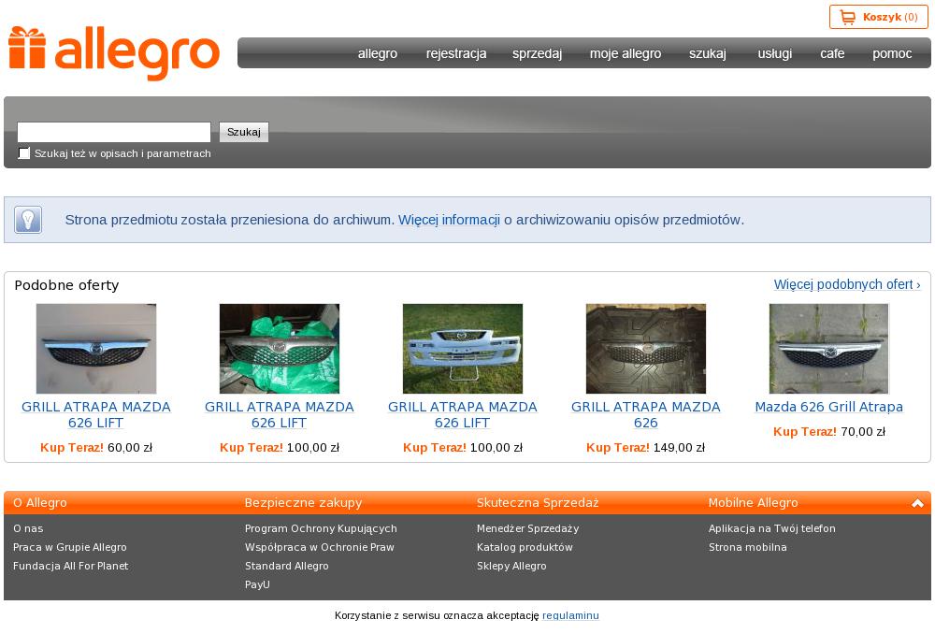
Task: Click the shopping cart icon in Koszyk
Action: pos(847,17)
